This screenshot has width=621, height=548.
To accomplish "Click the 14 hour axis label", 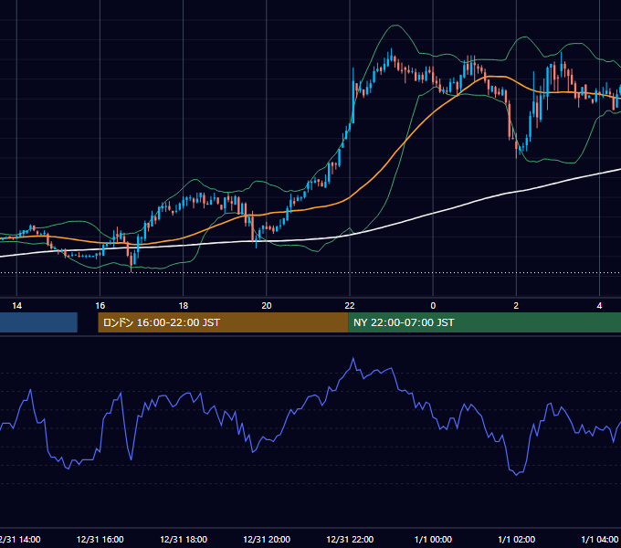I will (16, 306).
